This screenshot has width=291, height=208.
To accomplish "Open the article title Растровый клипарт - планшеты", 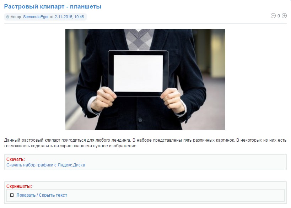I will [x=53, y=6].
